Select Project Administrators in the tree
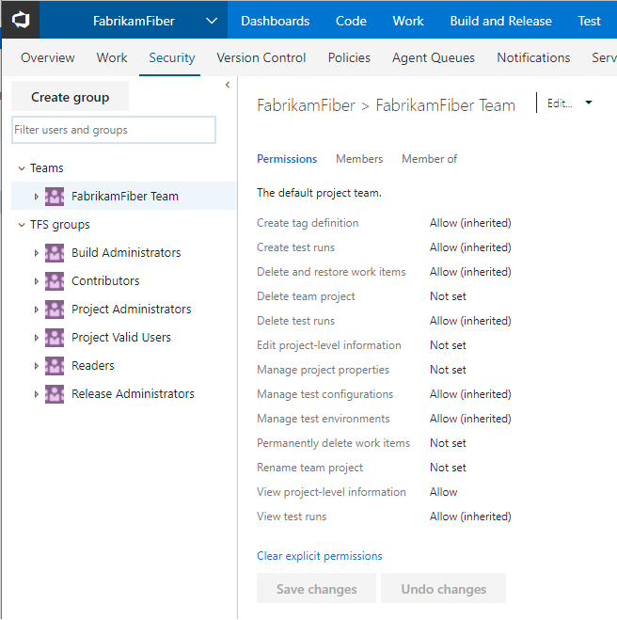The image size is (617, 620). coord(132,310)
